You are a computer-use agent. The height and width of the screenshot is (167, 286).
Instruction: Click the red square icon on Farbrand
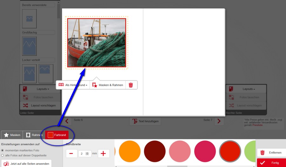pyautogui.click(x=50, y=135)
